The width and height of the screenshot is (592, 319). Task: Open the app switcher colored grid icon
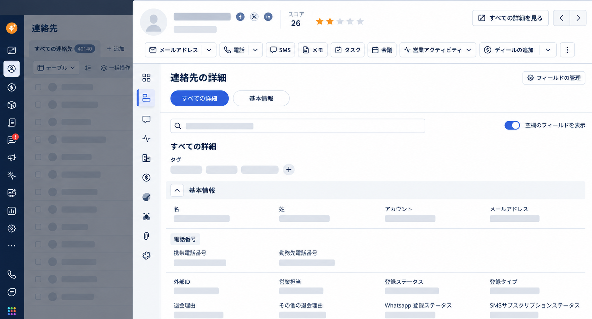click(x=11, y=311)
